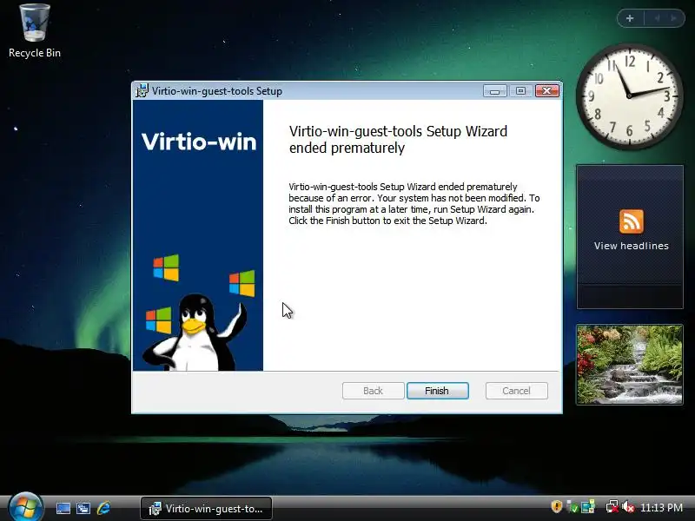Minimize the Virtio-win-guest-tools Setup window
The width and height of the screenshot is (695, 521).
pos(495,91)
